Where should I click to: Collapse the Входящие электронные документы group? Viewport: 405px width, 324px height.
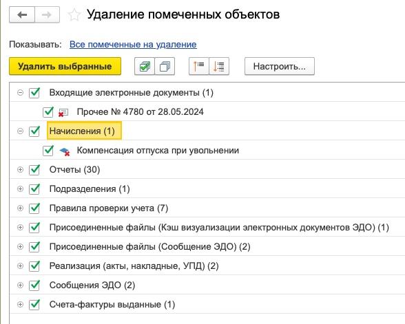20,92
